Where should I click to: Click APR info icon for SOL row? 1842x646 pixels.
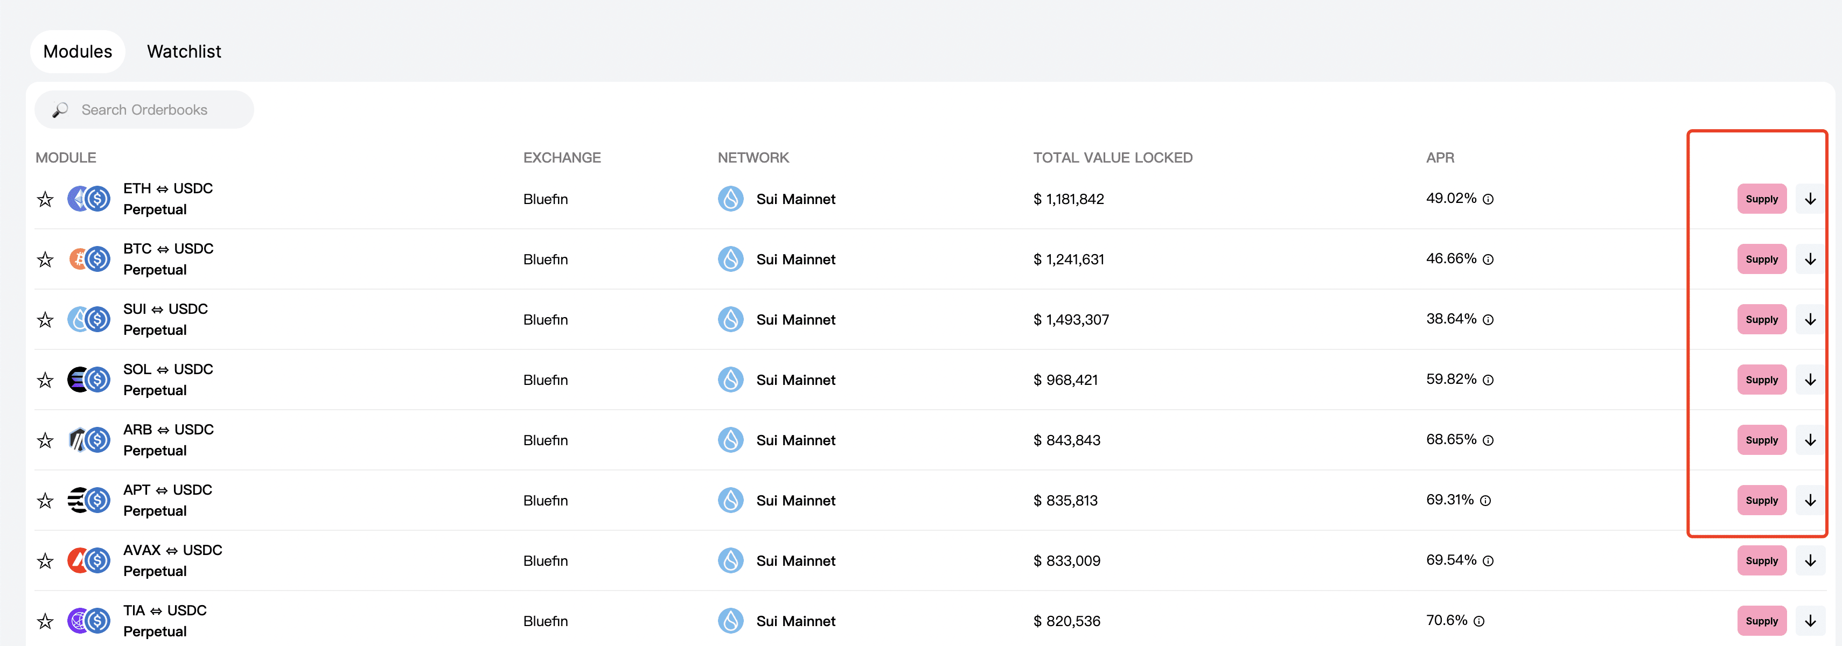[x=1488, y=380]
